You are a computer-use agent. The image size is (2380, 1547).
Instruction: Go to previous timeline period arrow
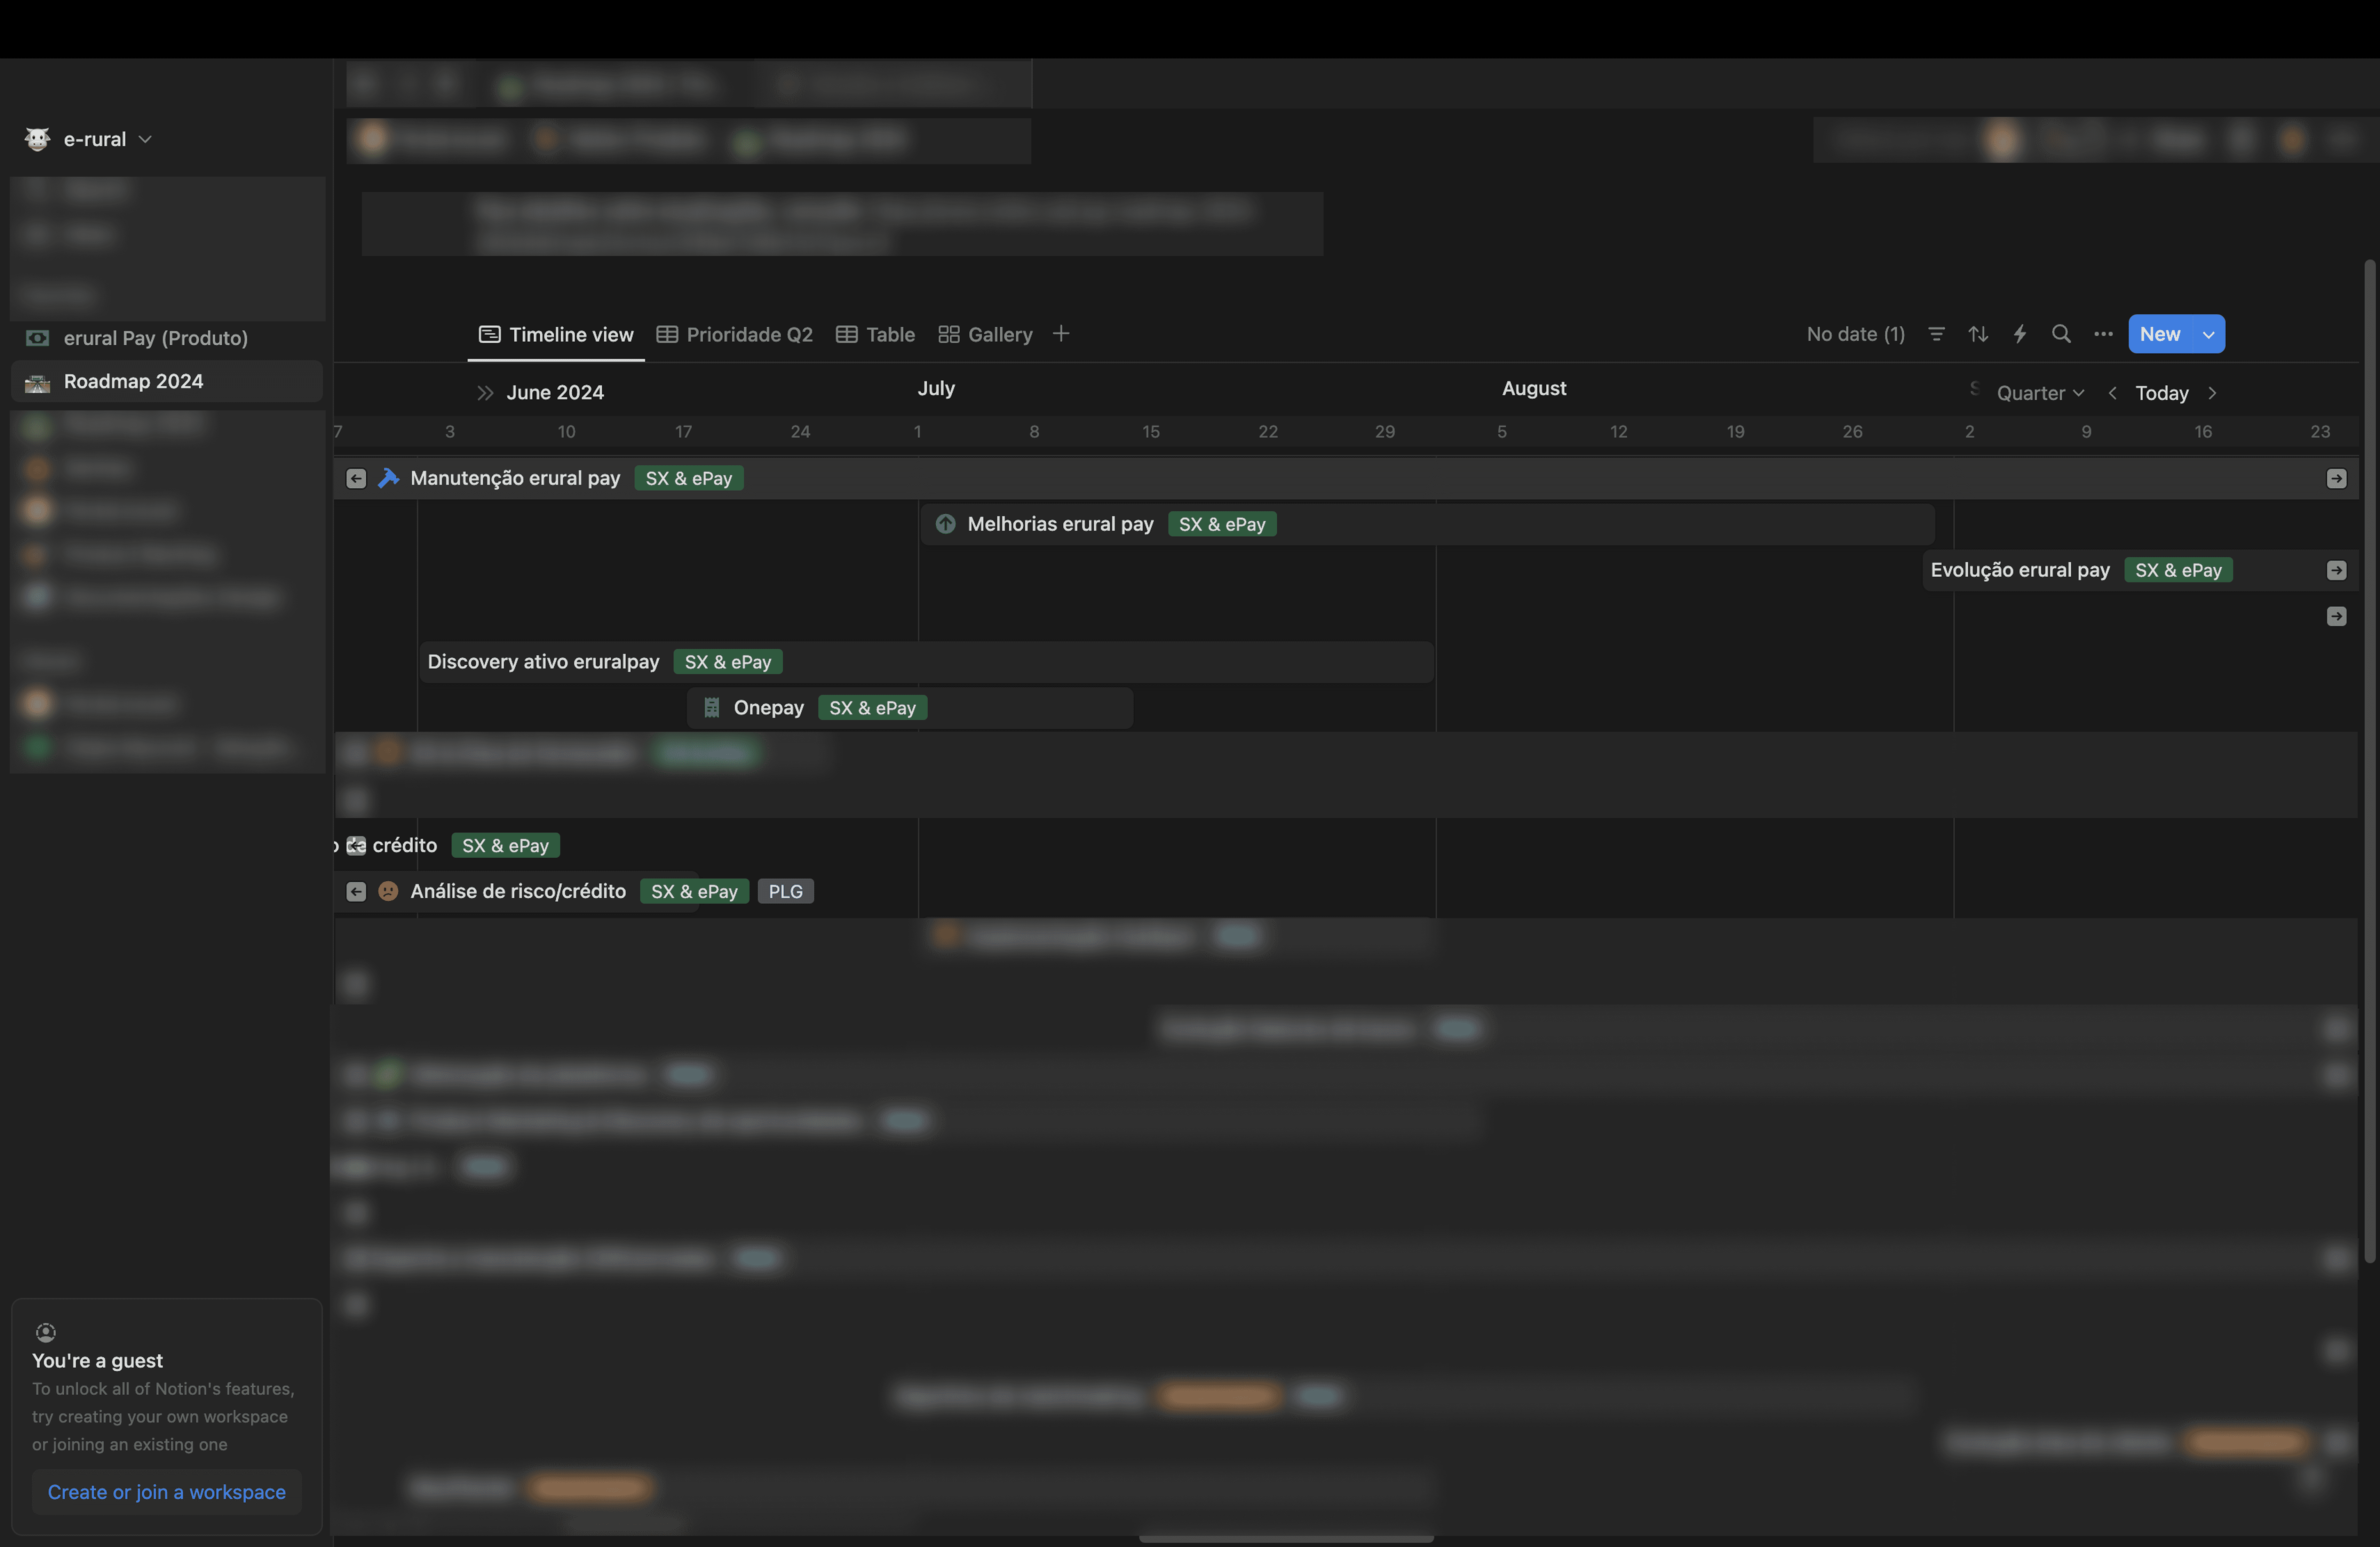[x=2112, y=393]
